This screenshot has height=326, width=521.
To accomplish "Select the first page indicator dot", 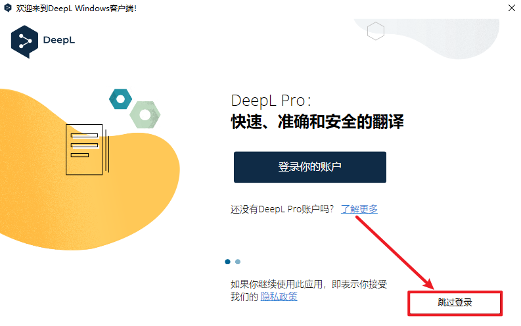I will 227,262.
